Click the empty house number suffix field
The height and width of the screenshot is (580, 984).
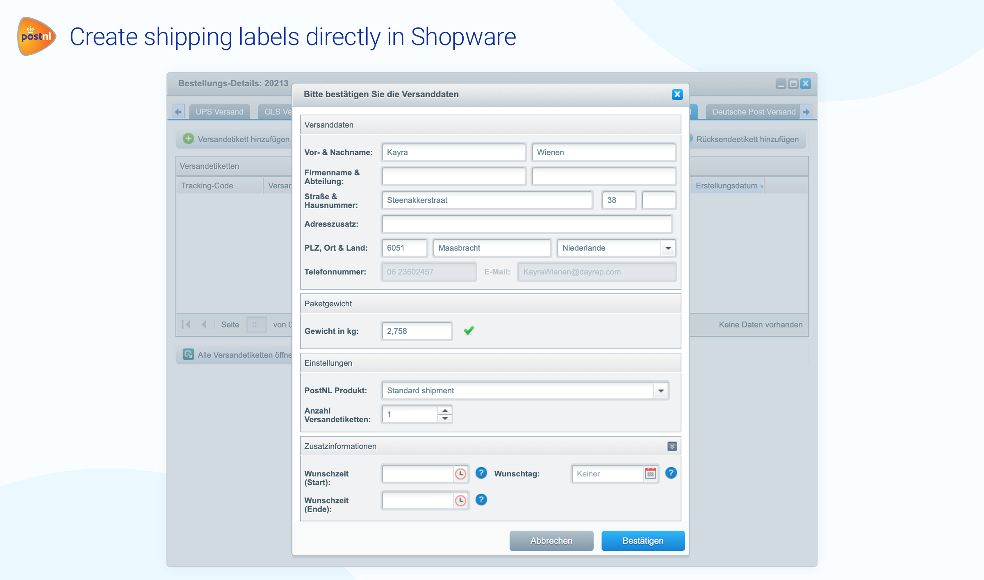pos(658,200)
